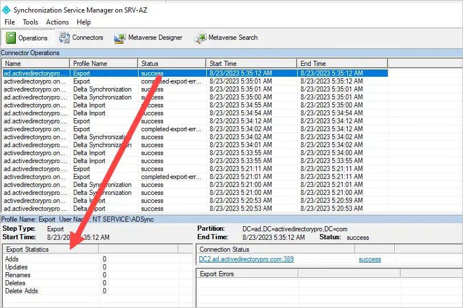Viewport: 463px width, 308px height.
Task: Open the Metaverse Designer icon
Action: click(x=120, y=38)
